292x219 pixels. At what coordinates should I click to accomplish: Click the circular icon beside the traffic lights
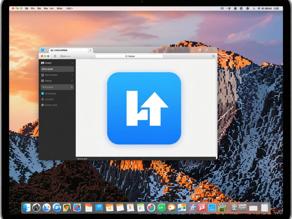55,56
